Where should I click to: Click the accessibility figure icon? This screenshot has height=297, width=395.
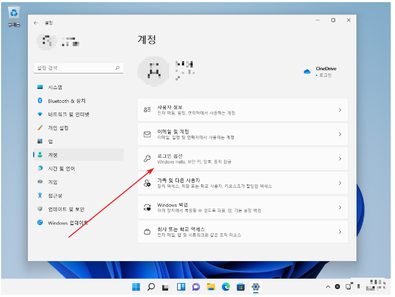pyautogui.click(x=40, y=195)
